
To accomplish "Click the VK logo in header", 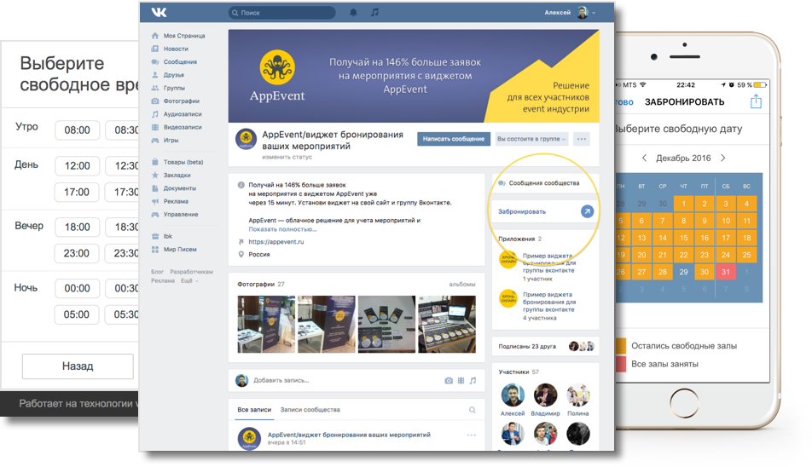I will click(x=159, y=12).
